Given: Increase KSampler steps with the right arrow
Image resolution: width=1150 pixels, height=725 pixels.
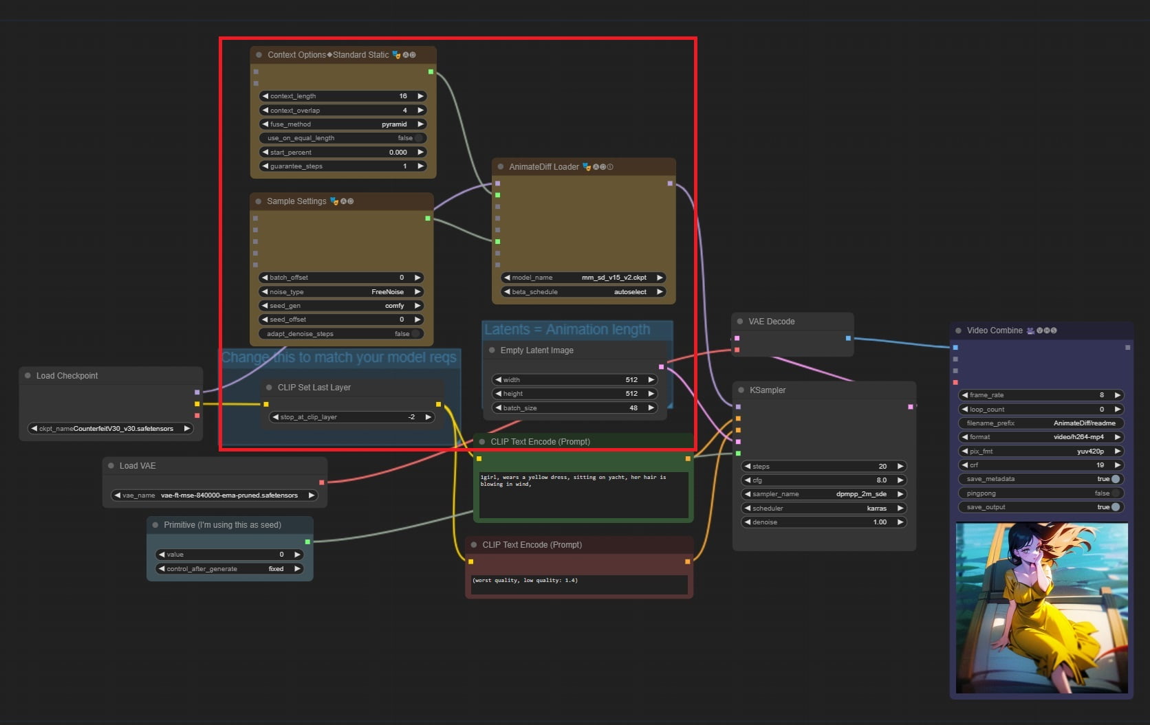Looking at the screenshot, I should pos(900,466).
